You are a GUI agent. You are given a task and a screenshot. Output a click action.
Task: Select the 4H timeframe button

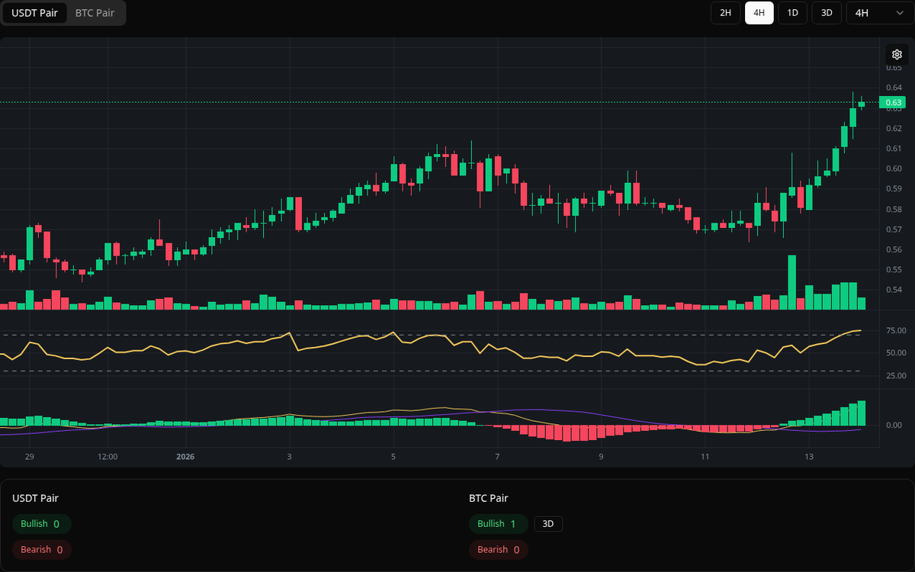(759, 13)
